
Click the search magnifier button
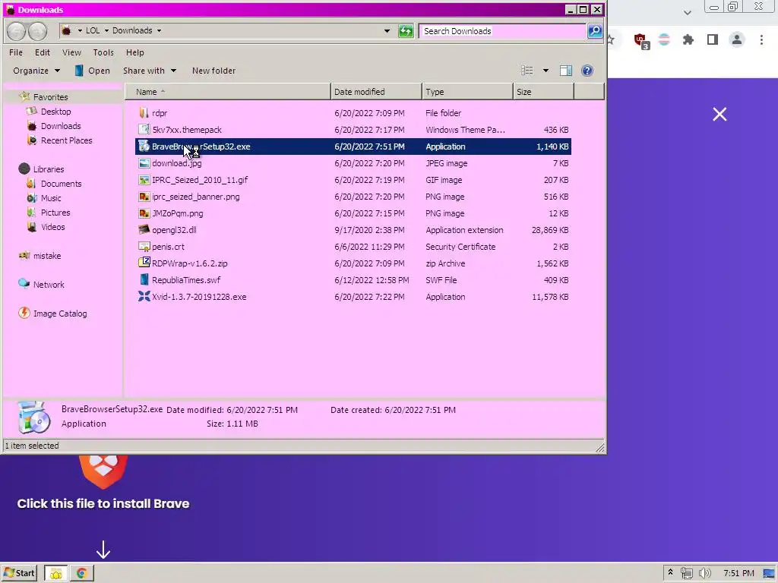tap(594, 30)
